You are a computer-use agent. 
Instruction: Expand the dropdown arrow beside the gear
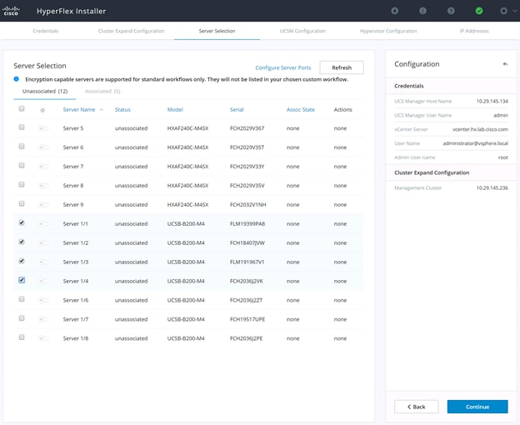click(x=515, y=11)
